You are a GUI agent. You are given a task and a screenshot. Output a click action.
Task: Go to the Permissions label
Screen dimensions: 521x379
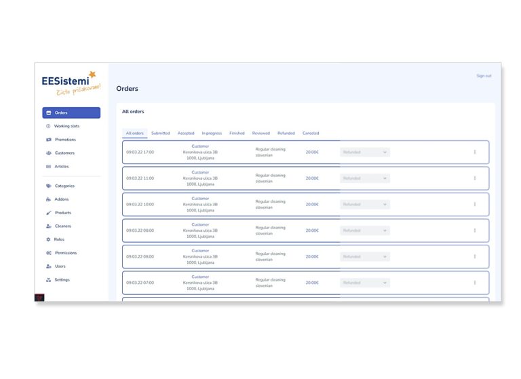66,253
